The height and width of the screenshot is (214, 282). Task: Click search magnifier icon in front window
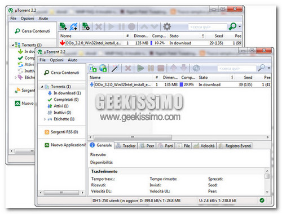pyautogui.click(x=262, y=68)
